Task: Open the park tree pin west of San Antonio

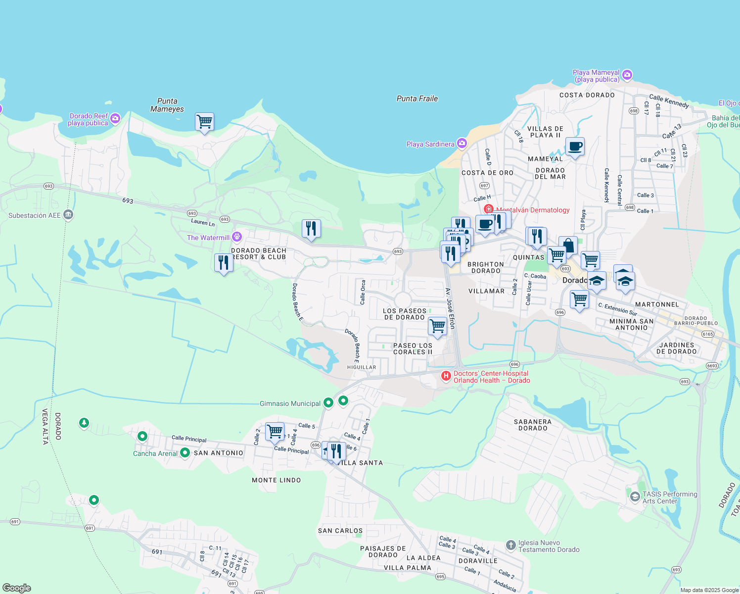Action: click(84, 423)
